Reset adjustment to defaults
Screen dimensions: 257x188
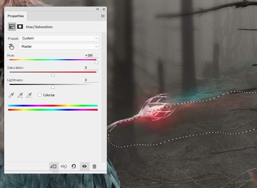pos(74,166)
